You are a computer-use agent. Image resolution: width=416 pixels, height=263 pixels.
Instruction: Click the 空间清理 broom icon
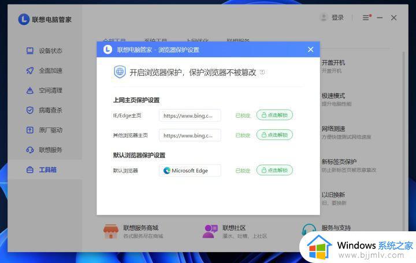tap(30, 91)
